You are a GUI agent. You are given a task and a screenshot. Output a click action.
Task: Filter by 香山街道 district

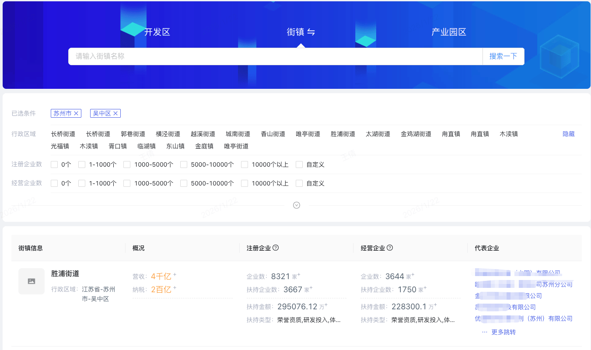[273, 134]
